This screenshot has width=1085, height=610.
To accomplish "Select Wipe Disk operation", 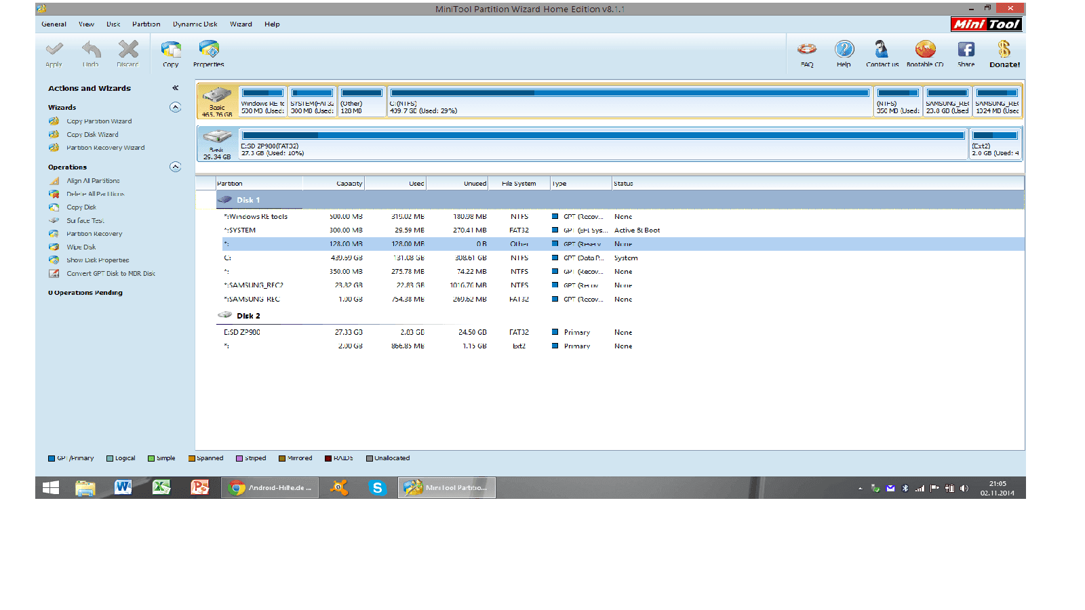I will [x=81, y=247].
